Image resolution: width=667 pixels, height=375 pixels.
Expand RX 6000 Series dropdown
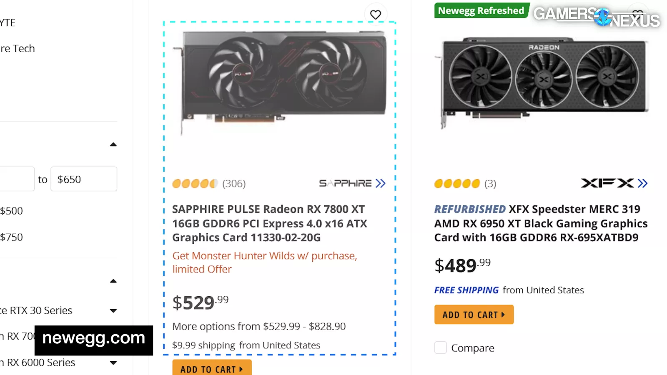pos(113,363)
